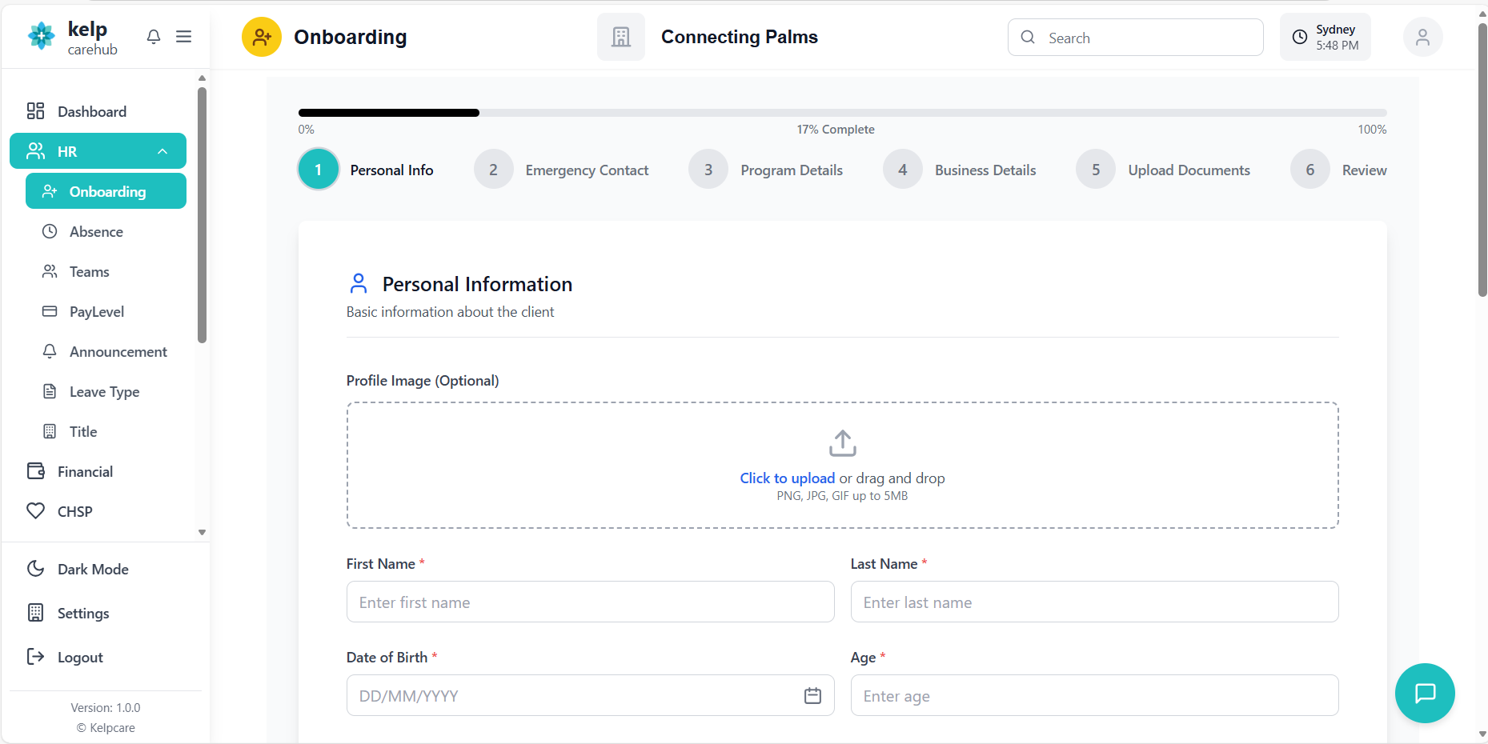Select the Absence clock icon in sidebar
This screenshot has width=1488, height=744.
click(x=50, y=231)
